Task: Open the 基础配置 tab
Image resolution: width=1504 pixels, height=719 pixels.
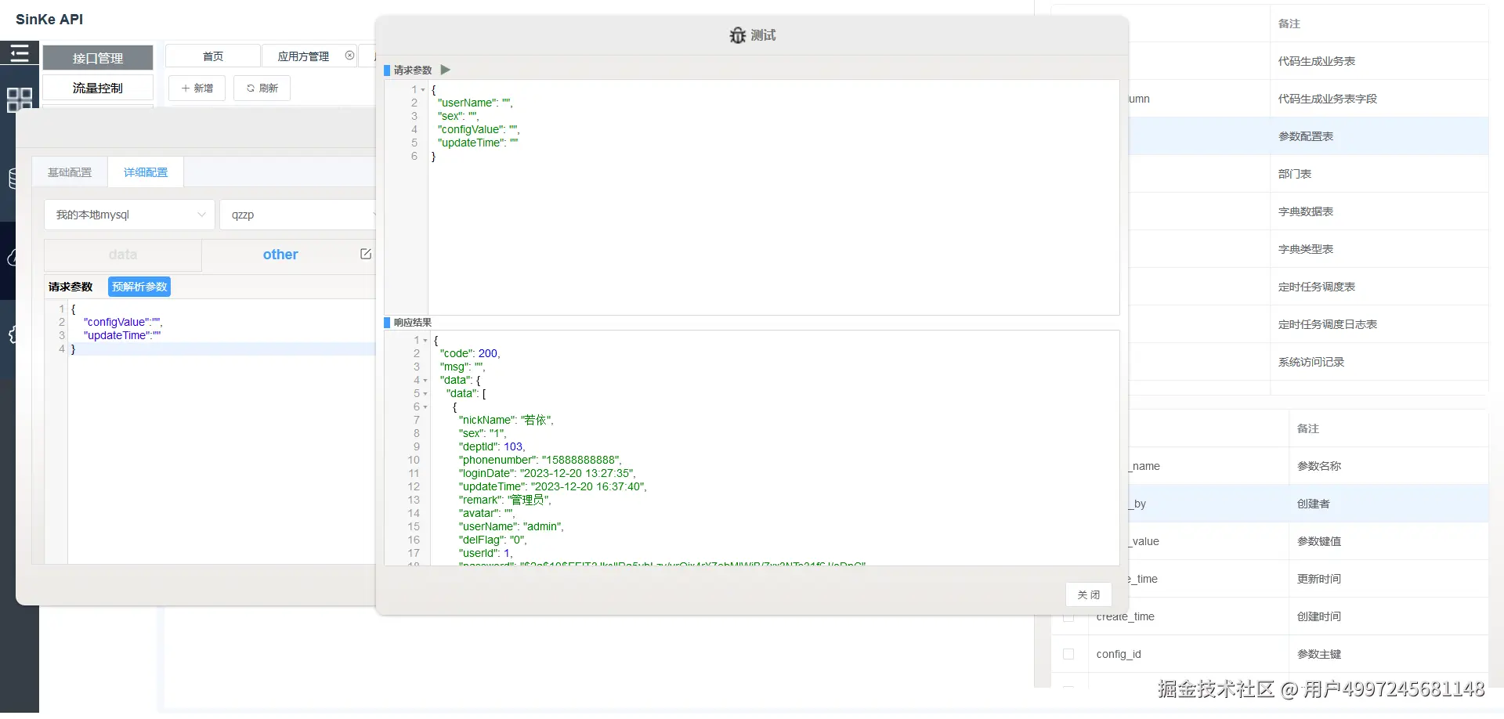Action: pyautogui.click(x=70, y=172)
